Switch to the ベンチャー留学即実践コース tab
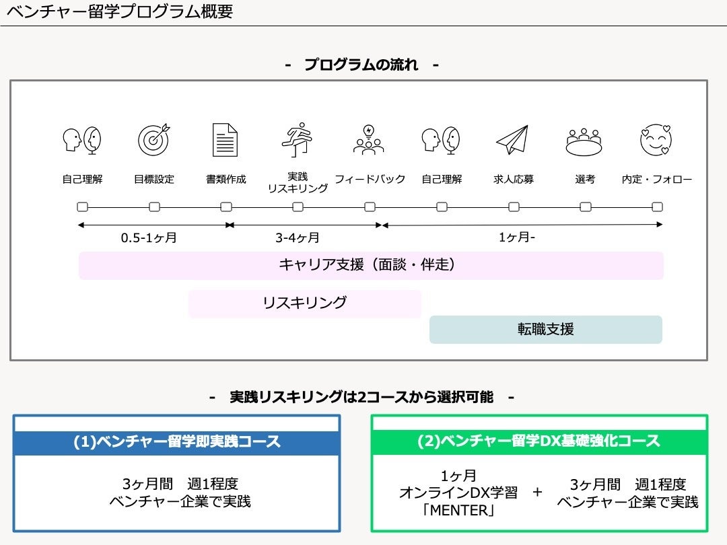This screenshot has width=727, height=545. [176, 443]
